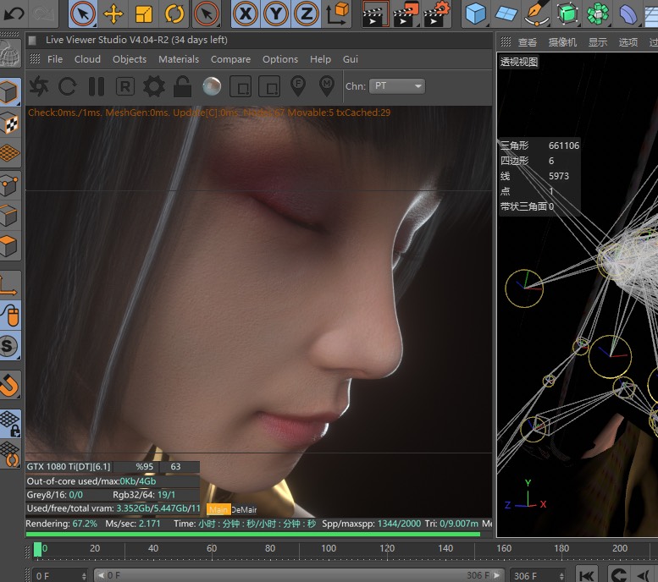
Task: Open Octane Compare menu
Action: (x=230, y=59)
